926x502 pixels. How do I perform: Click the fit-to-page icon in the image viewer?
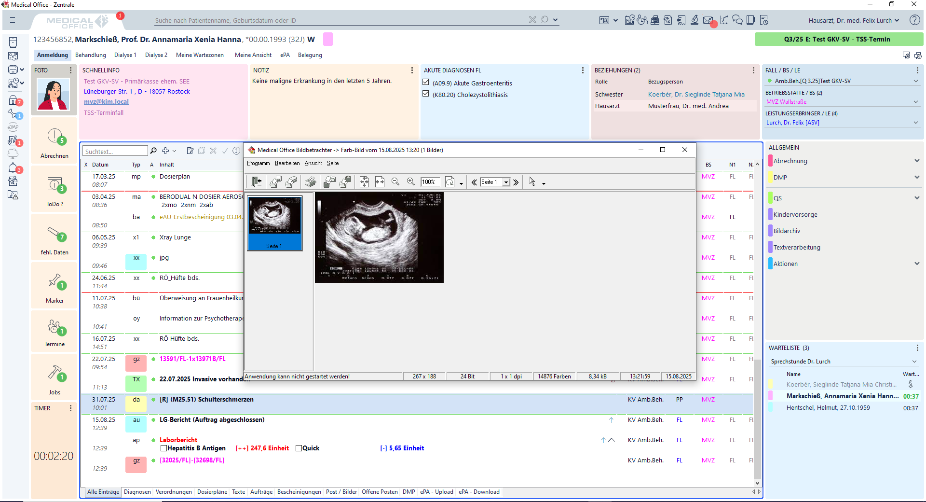coord(364,182)
